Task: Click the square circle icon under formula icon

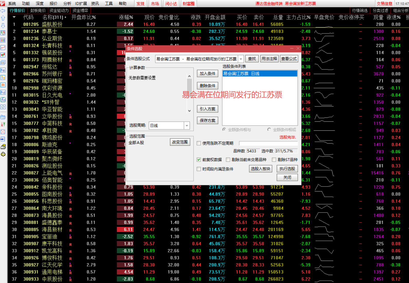Action: tap(3, 107)
